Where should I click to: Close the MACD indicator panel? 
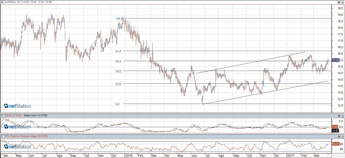342,115
